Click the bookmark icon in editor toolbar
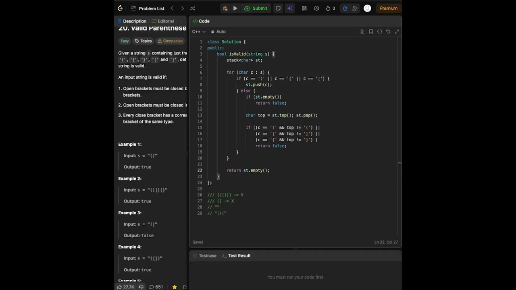The image size is (516, 290). click(x=371, y=32)
